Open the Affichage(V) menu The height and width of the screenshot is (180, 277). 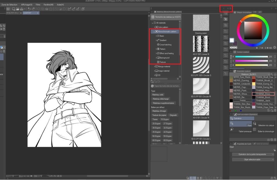click(x=27, y=5)
